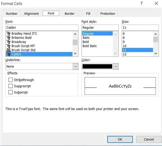Switch to the Number tab
162x146 pixels.
pyautogui.click(x=12, y=13)
